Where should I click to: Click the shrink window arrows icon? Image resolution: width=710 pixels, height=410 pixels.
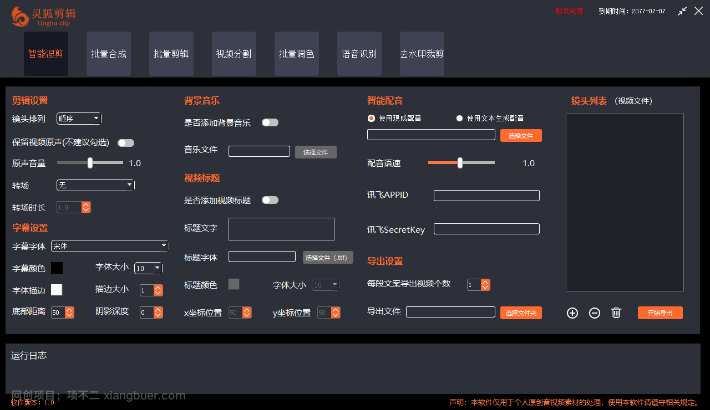click(682, 11)
